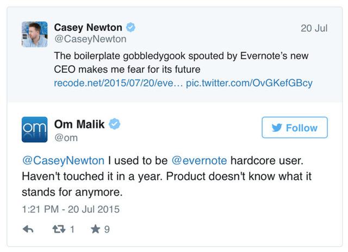Click the @CaseyNewton mention in reply
The height and width of the screenshot is (252, 348).
point(63,161)
